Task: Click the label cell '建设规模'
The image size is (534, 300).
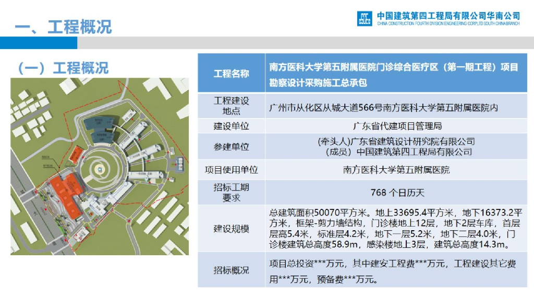Action: [x=231, y=229]
